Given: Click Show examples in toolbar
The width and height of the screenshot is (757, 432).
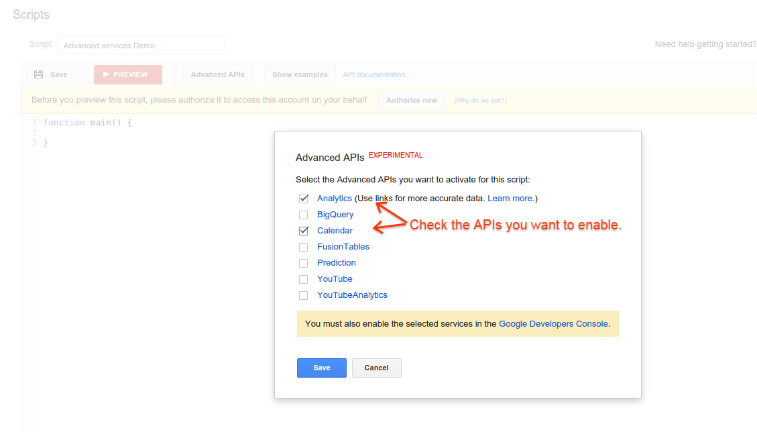Looking at the screenshot, I should click(300, 74).
